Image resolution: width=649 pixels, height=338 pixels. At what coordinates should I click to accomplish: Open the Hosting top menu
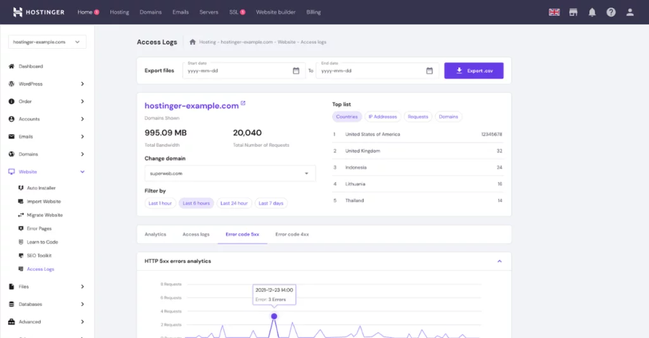(x=119, y=13)
